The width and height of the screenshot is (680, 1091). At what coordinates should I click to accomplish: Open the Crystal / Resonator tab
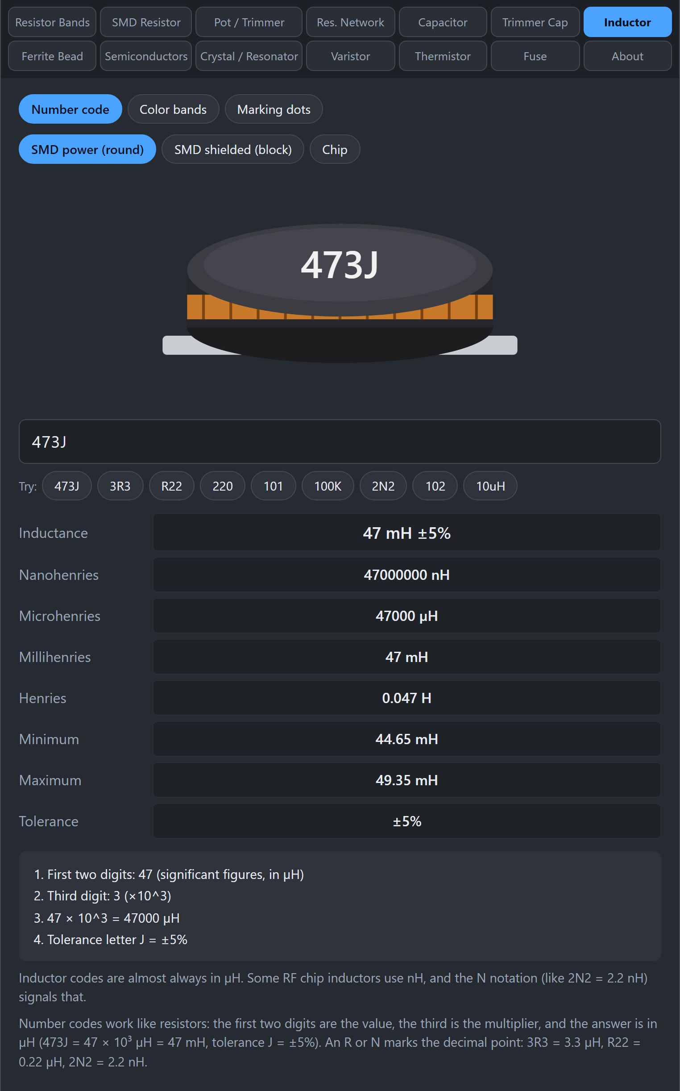249,56
